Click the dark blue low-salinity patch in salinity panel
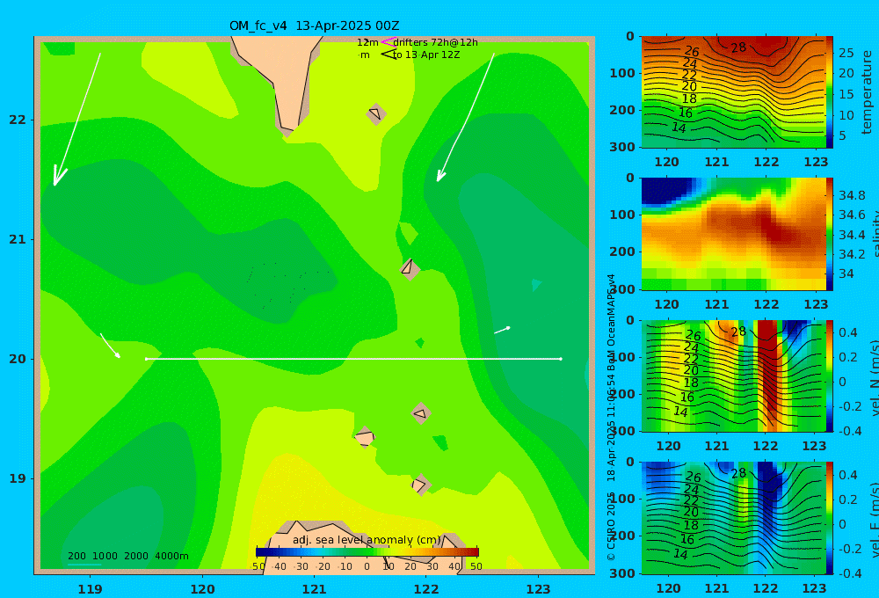Viewport: 879px width, 598px height. click(666, 190)
